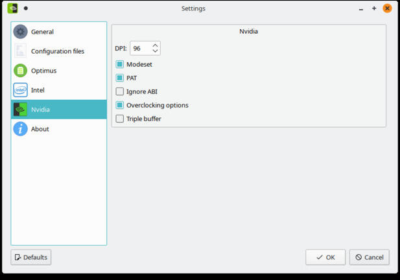The image size is (400, 280).
Task: Reset settings with Defaults button
Action: point(31,257)
